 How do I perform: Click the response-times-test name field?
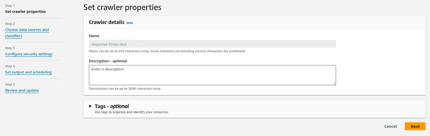212,44
